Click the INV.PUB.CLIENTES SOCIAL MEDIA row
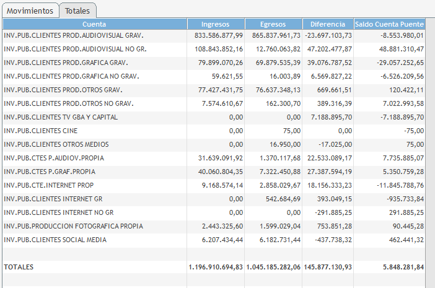435x288 pixels. (x=55, y=240)
